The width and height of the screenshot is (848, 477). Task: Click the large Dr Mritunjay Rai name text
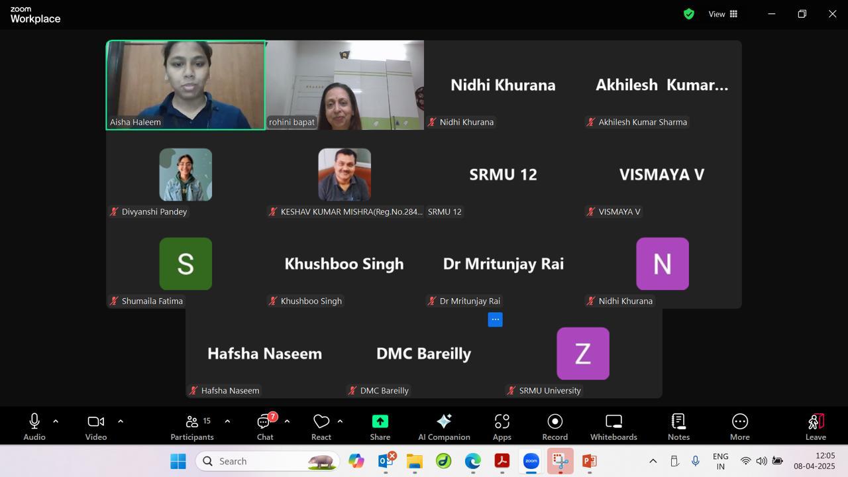(x=503, y=264)
